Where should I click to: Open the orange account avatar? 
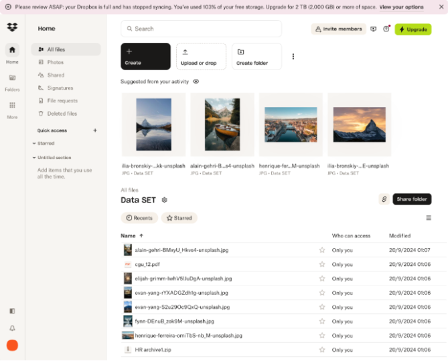(12, 346)
